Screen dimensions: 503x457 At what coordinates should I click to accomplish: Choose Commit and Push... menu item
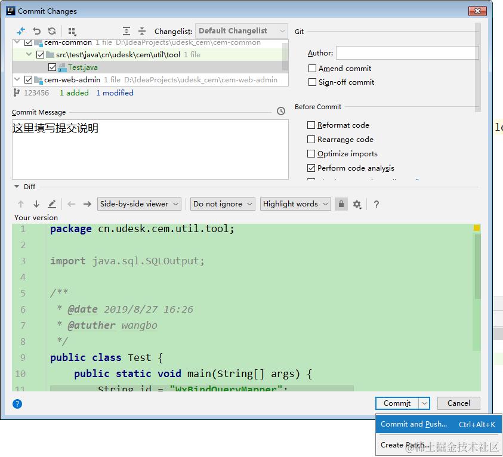pos(438,424)
